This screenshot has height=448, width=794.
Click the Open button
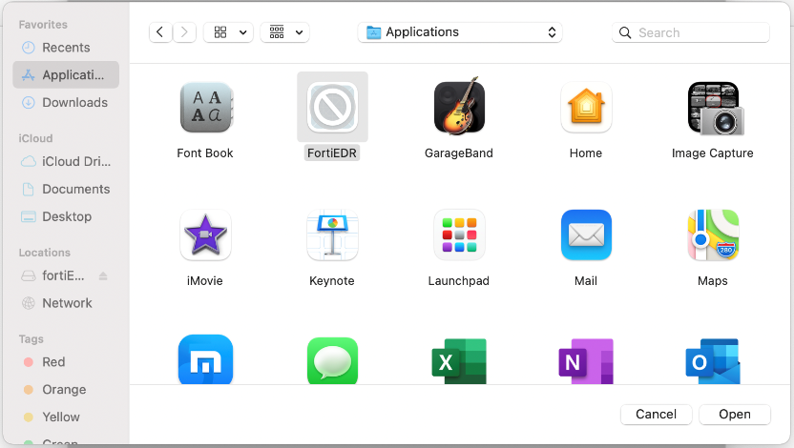click(735, 414)
